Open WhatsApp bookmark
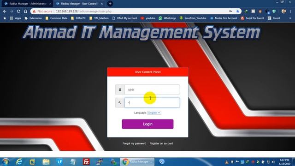Viewport: 295px width, 166px height. (167, 18)
